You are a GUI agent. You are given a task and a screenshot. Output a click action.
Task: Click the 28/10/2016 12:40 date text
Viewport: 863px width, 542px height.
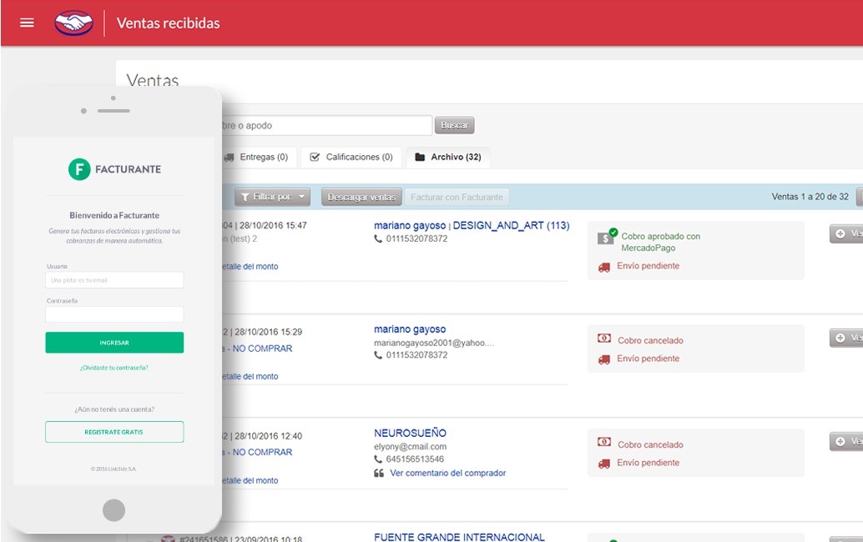[x=269, y=436]
